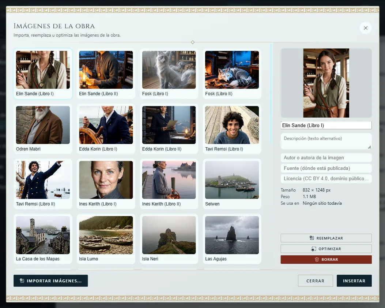Click the large preview image

pos(326,83)
